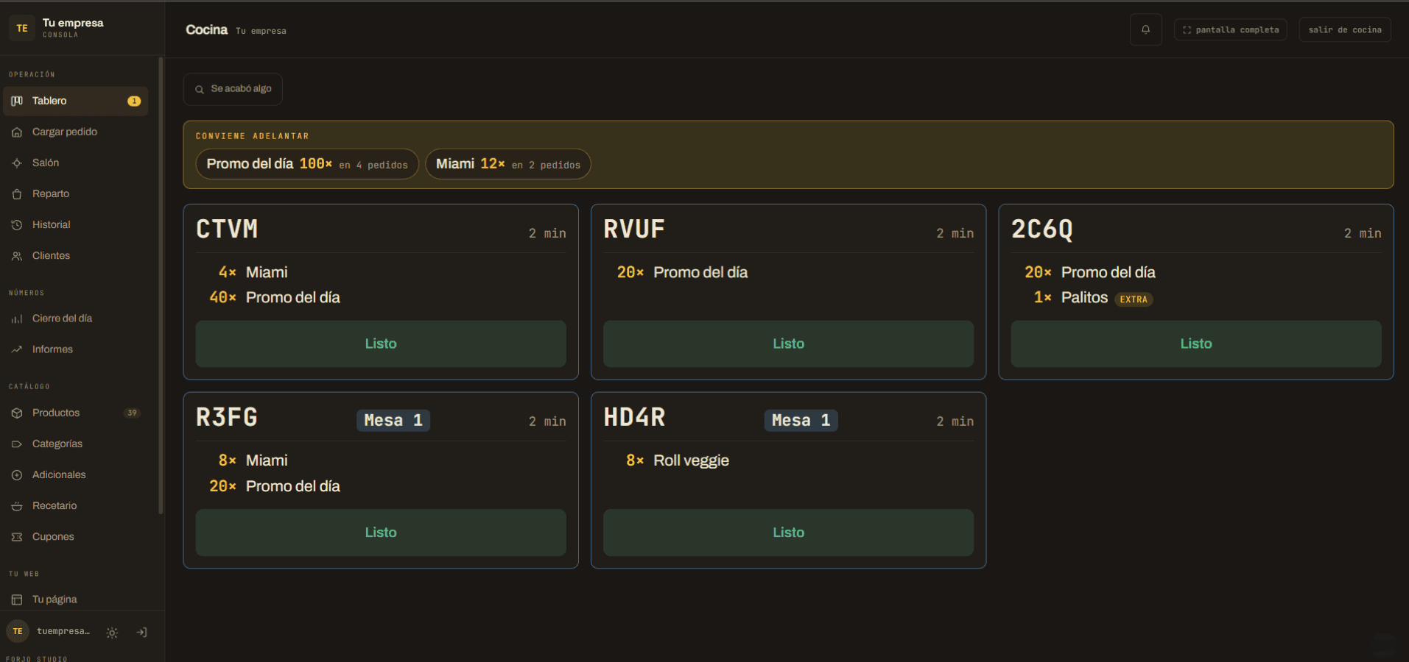Viewport: 1409px width, 662px height.
Task: Open the tuempresa user account avatar
Action: [18, 631]
